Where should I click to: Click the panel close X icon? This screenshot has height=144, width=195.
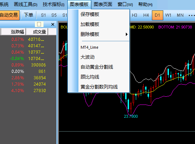[x=53, y=24]
